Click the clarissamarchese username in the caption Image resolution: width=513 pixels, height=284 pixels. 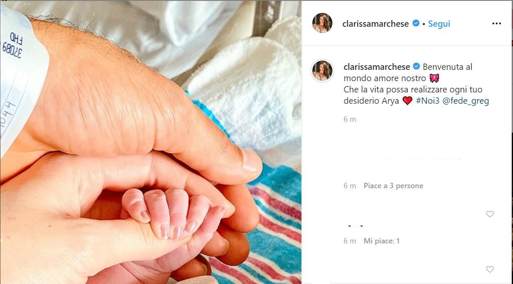[x=377, y=67]
